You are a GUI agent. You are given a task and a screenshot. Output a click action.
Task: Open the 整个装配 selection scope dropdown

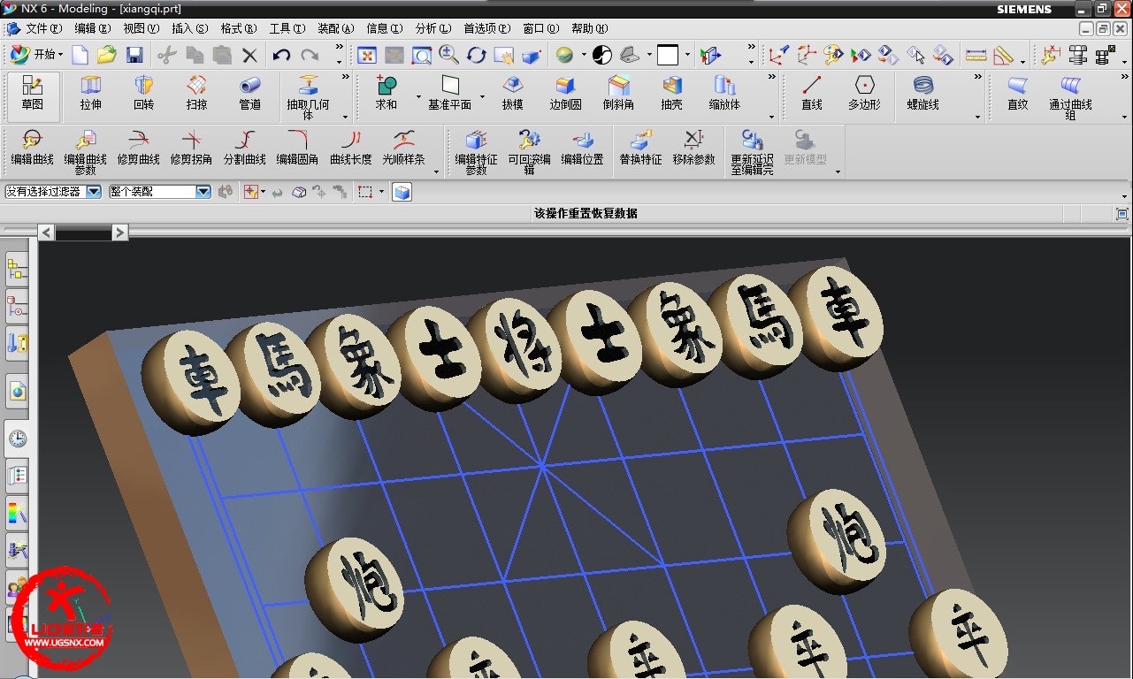[203, 191]
